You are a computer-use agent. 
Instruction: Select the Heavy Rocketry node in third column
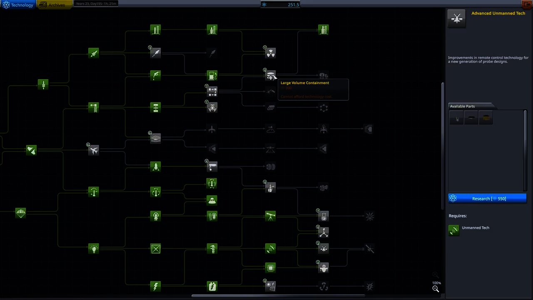tap(155, 30)
